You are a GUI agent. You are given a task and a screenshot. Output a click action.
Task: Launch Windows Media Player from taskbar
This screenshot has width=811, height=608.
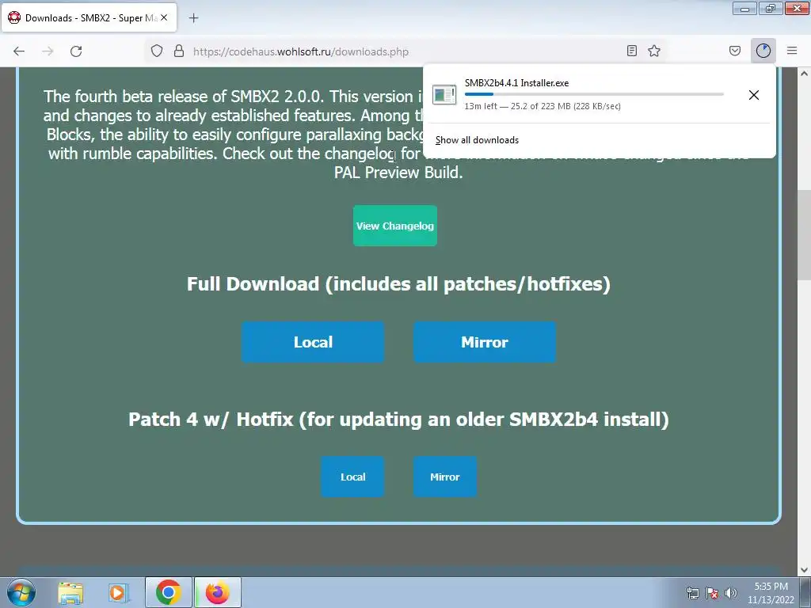118,592
